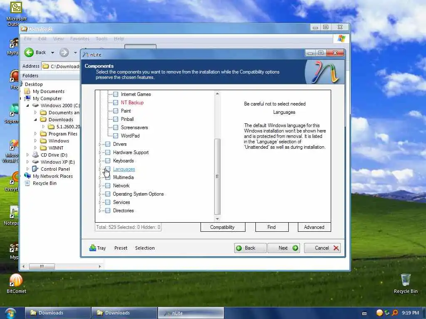Switch to nLite taskbar button
The image size is (426, 319).
[x=191, y=313]
